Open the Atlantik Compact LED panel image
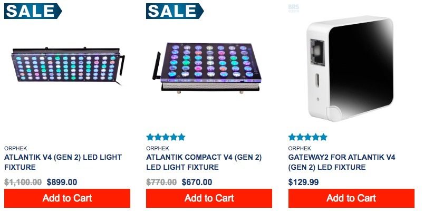This screenshot has height=211, width=424. point(207,69)
